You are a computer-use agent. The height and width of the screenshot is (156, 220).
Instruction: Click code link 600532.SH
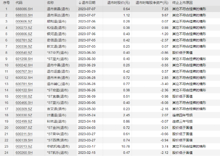[x=24, y=78]
